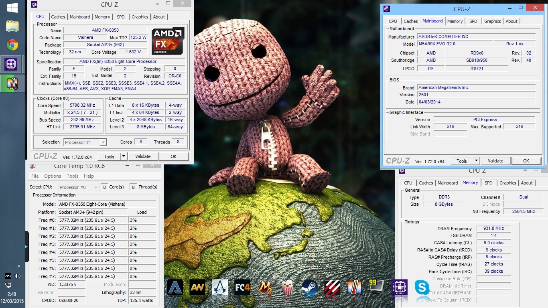Open the '99' monitor dock icon
Image resolution: width=548 pixels, height=308 pixels.
pyautogui.click(x=377, y=286)
